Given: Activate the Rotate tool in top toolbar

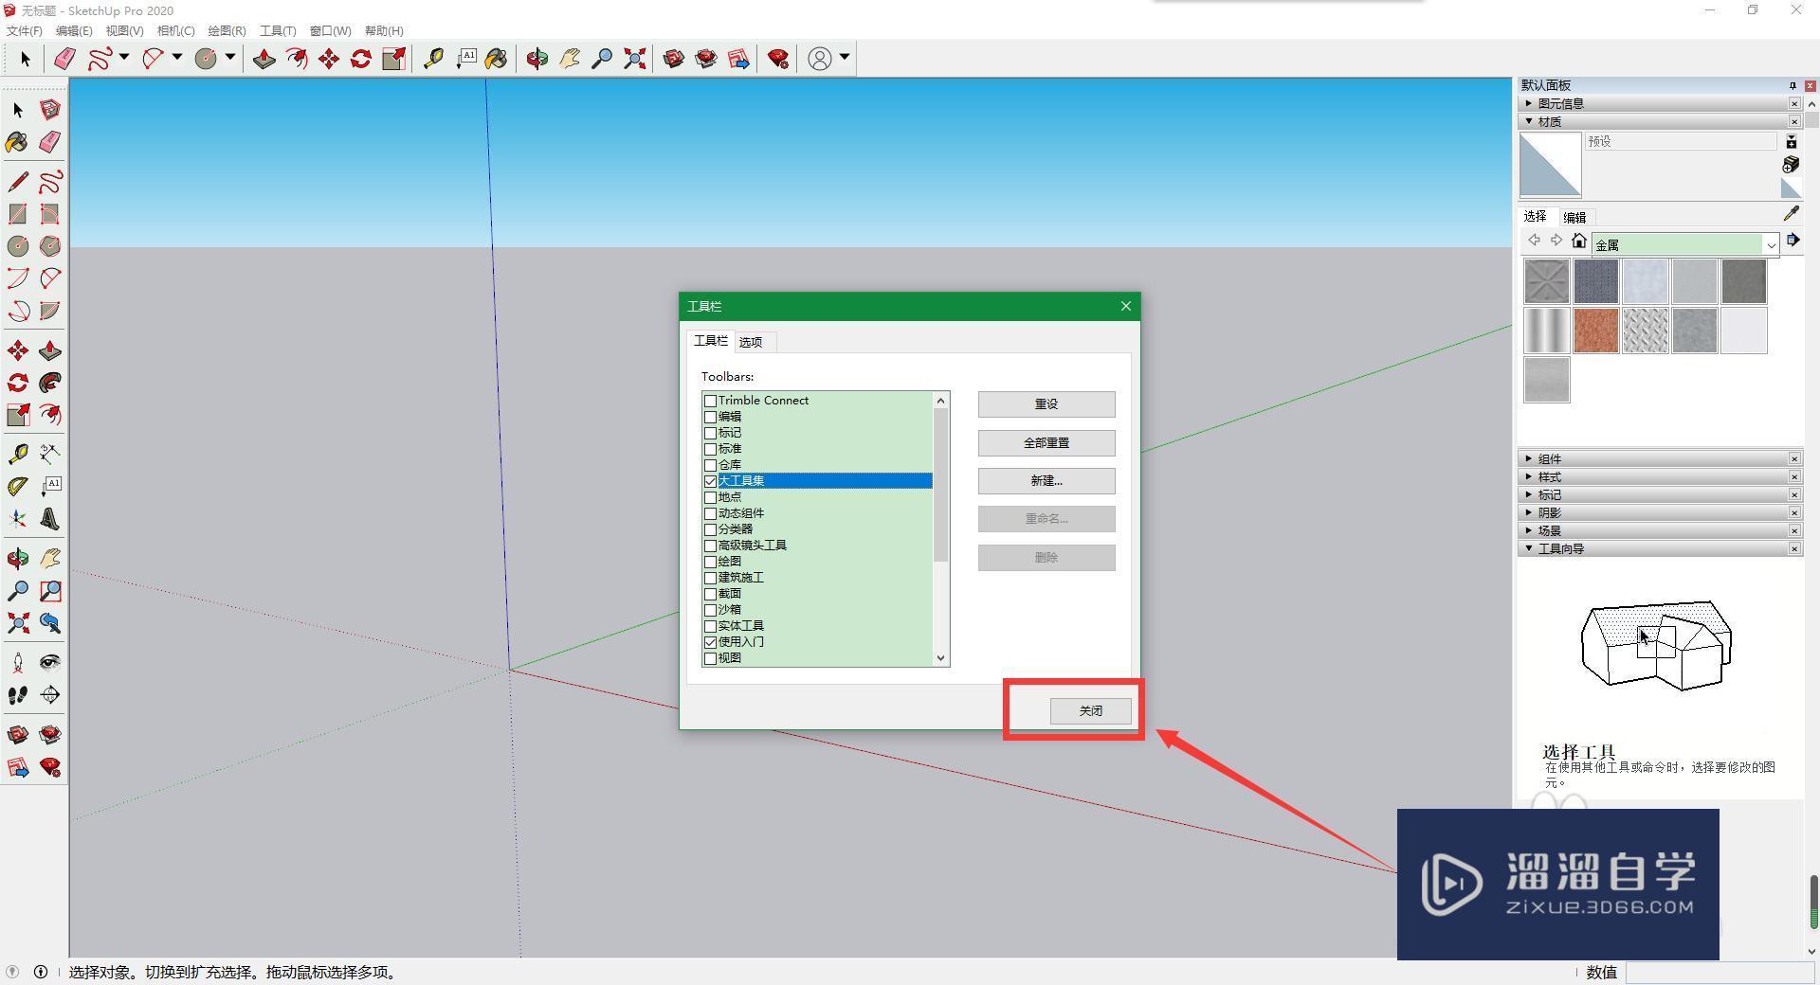Looking at the screenshot, I should [361, 59].
